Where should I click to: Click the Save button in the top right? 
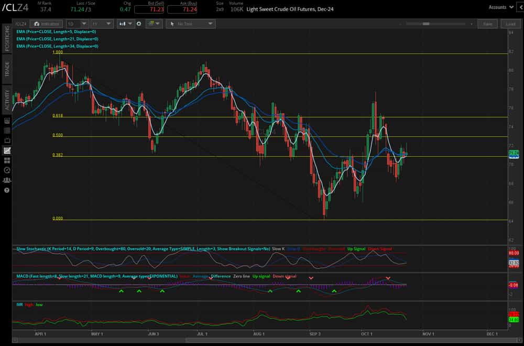click(x=487, y=24)
